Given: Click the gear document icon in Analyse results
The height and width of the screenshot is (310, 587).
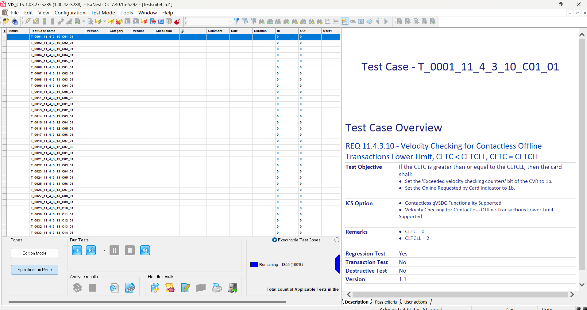Looking at the screenshot, I should pyautogui.click(x=114, y=288).
